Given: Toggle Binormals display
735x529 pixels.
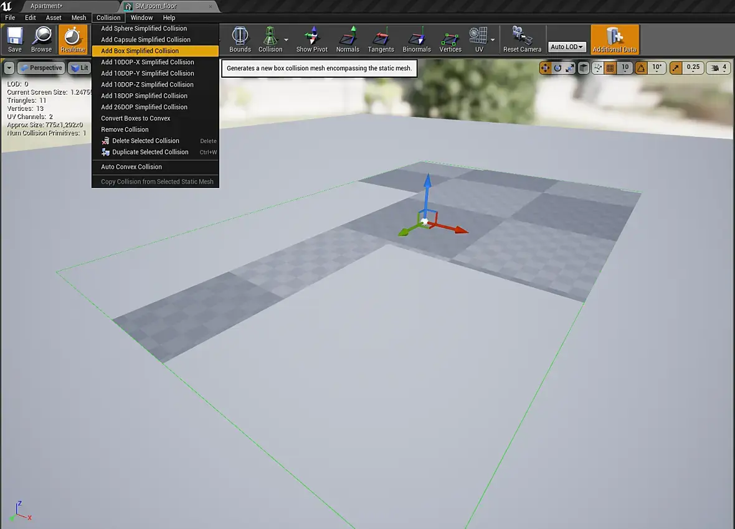Looking at the screenshot, I should click(x=416, y=39).
